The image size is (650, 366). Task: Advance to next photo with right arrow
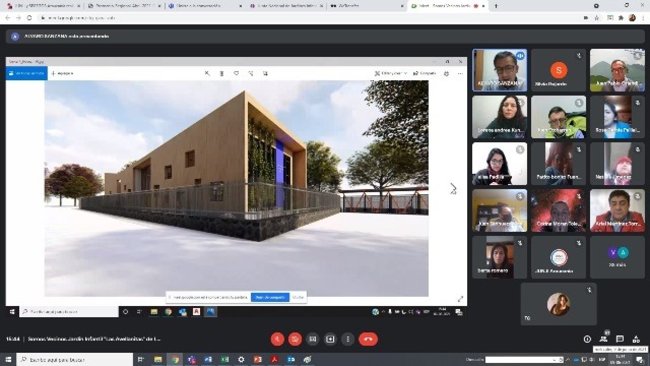coord(453,189)
